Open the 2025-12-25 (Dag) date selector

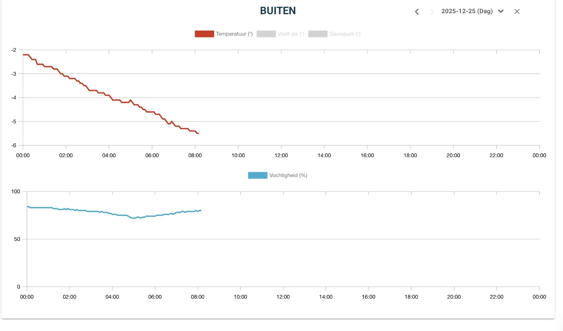tap(466, 11)
